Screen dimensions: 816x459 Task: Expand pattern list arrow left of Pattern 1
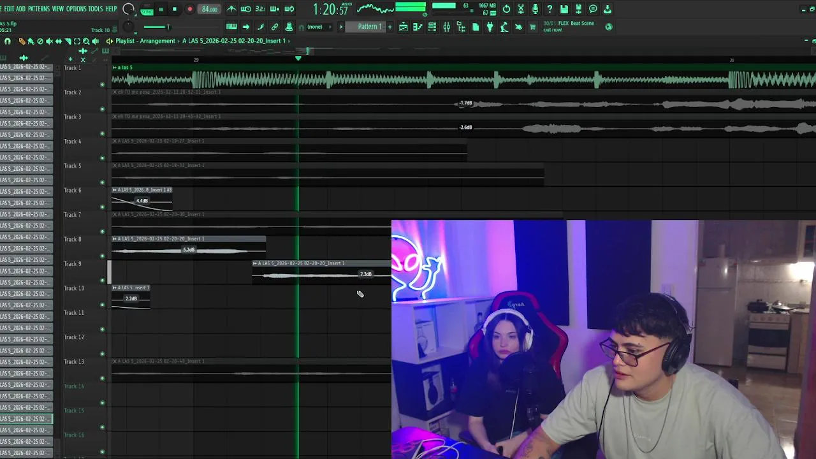(x=341, y=27)
